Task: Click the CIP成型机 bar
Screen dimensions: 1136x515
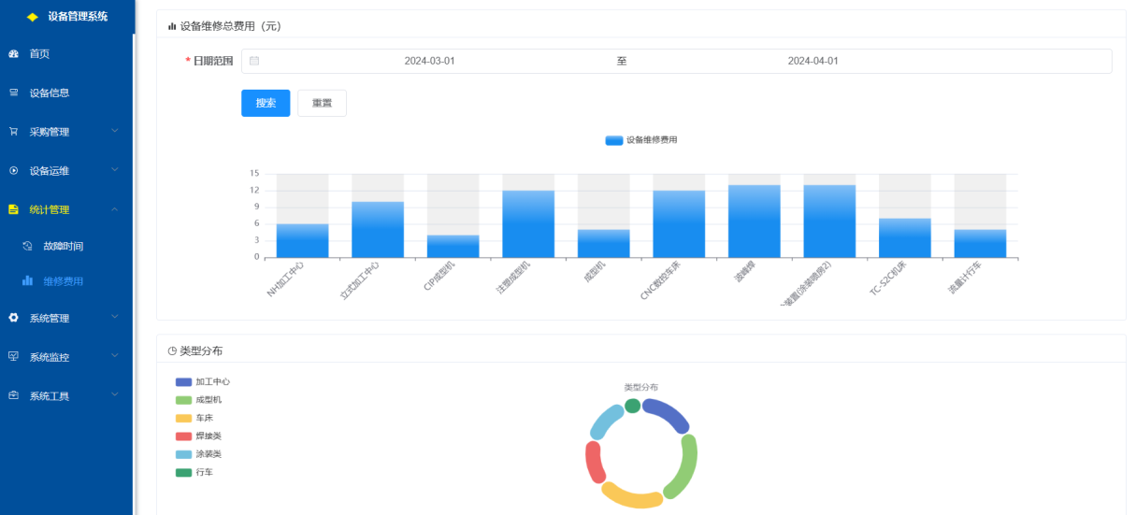Action: point(453,246)
